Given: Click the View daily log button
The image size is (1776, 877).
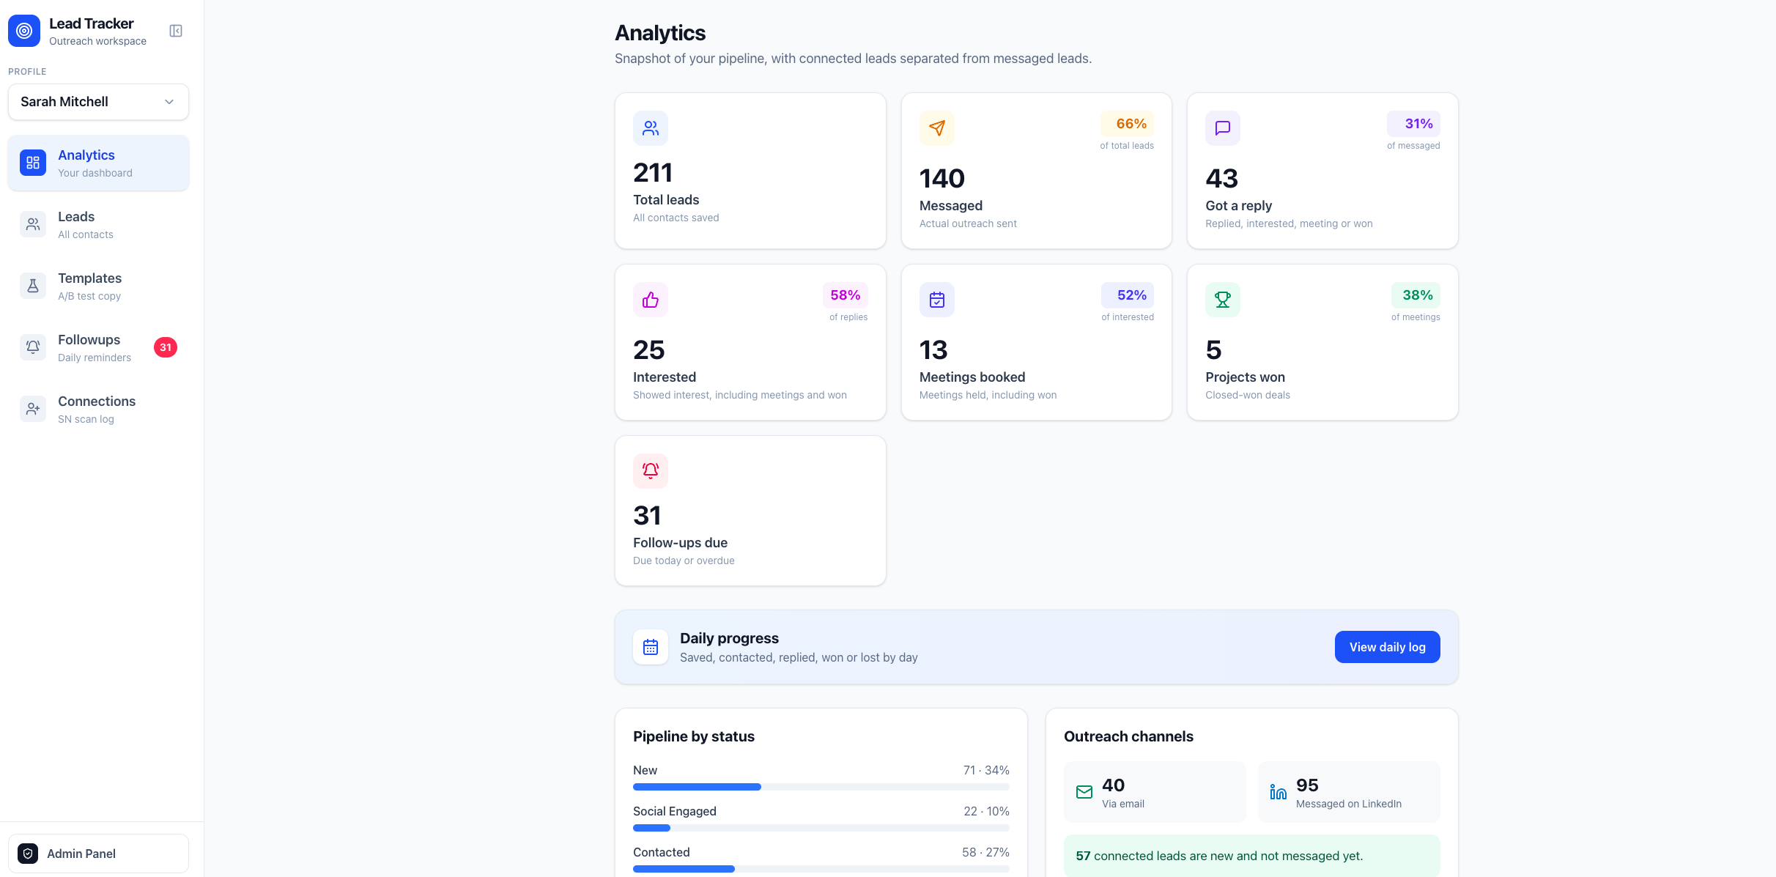Looking at the screenshot, I should coord(1387,647).
